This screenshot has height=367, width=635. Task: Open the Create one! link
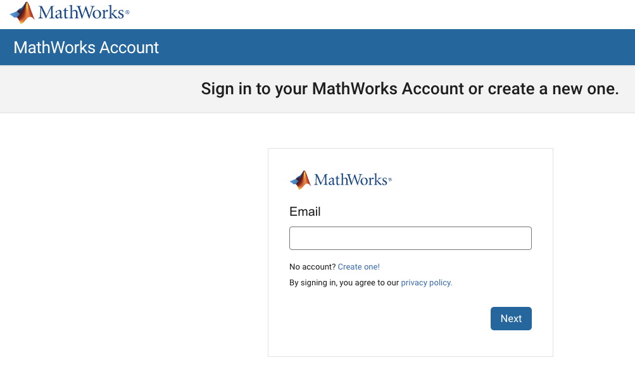tap(358, 266)
